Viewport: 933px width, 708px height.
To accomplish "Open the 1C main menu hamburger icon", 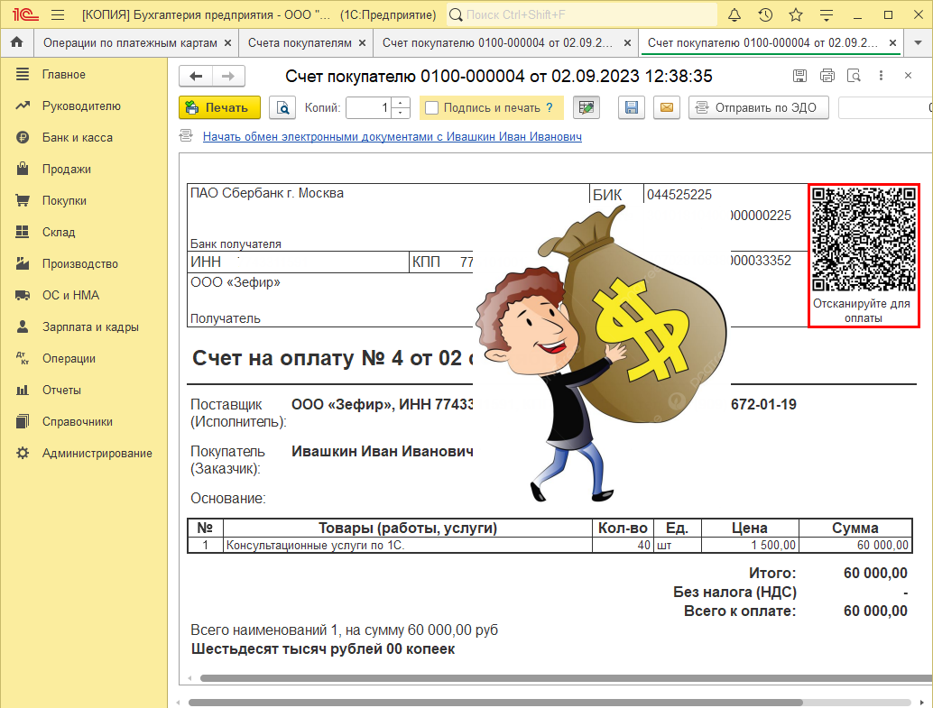I will (58, 14).
